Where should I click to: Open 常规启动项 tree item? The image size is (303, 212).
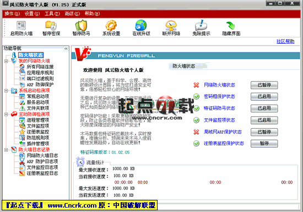(x=38, y=96)
